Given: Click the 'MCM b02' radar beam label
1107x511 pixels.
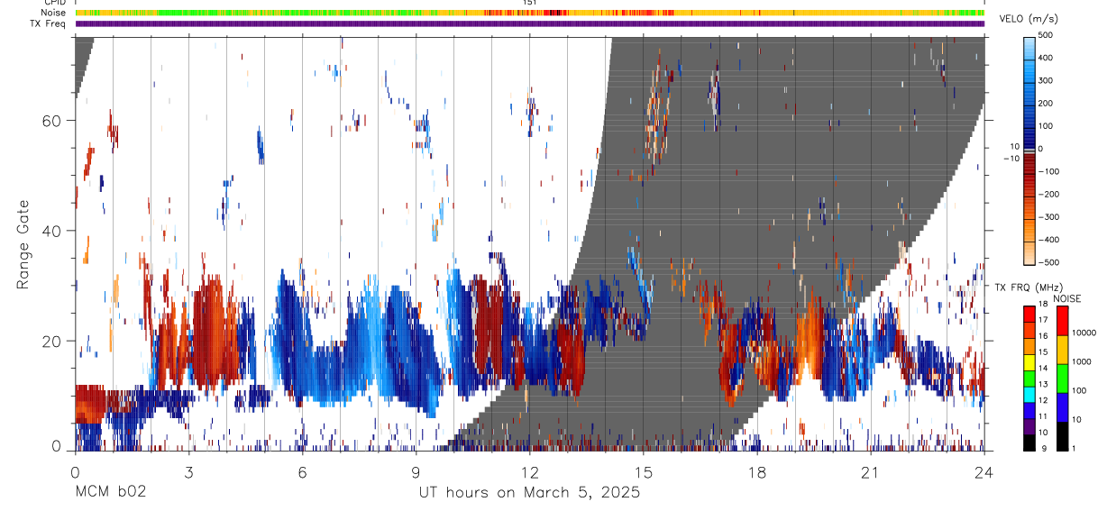Looking at the screenshot, I should pyautogui.click(x=110, y=493).
